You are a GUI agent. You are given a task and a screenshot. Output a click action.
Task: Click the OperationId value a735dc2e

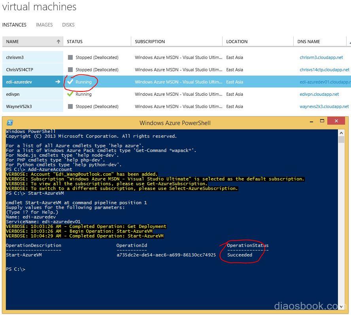click(x=166, y=255)
